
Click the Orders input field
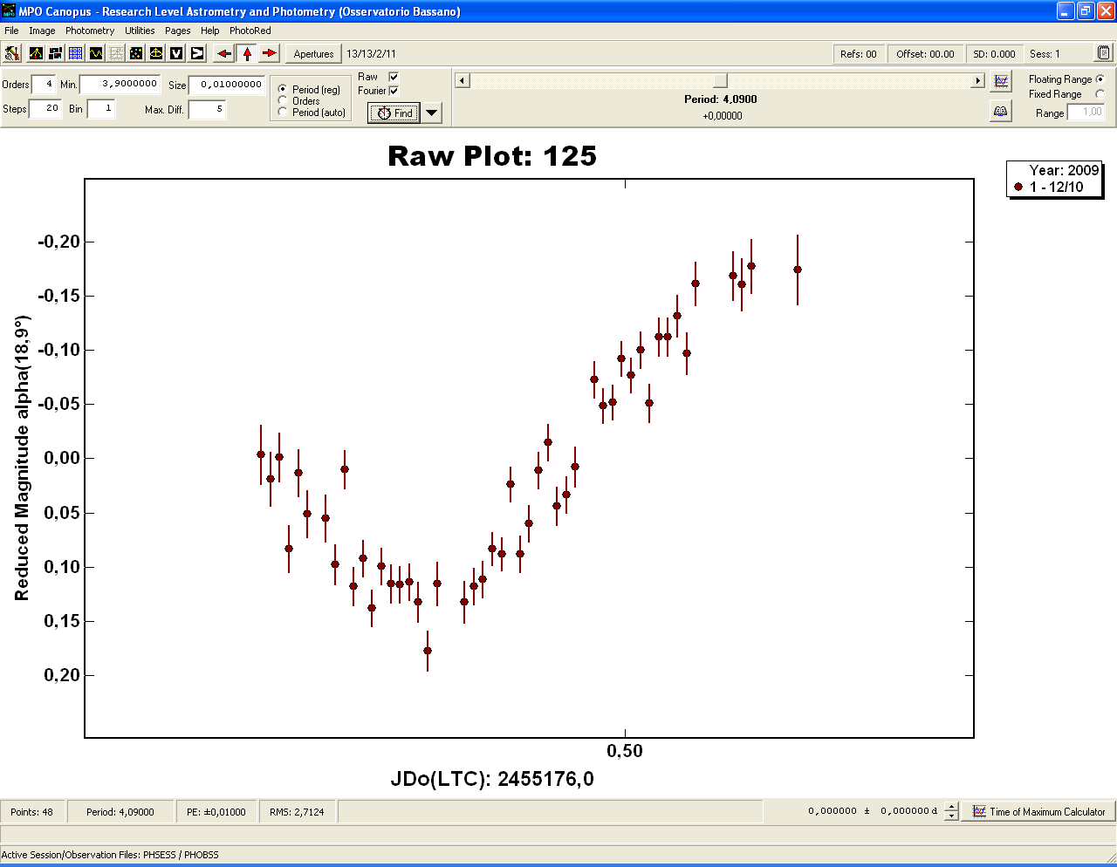pos(45,85)
